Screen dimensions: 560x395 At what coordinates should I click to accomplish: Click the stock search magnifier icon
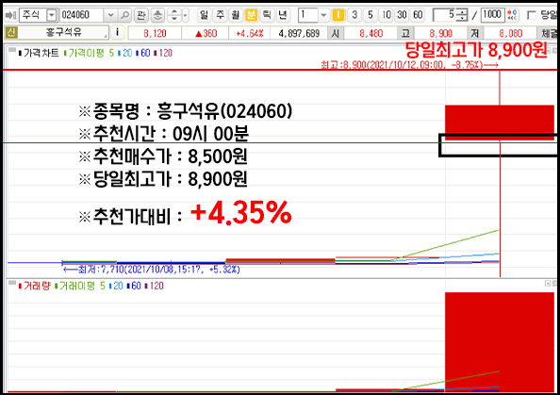[124, 15]
